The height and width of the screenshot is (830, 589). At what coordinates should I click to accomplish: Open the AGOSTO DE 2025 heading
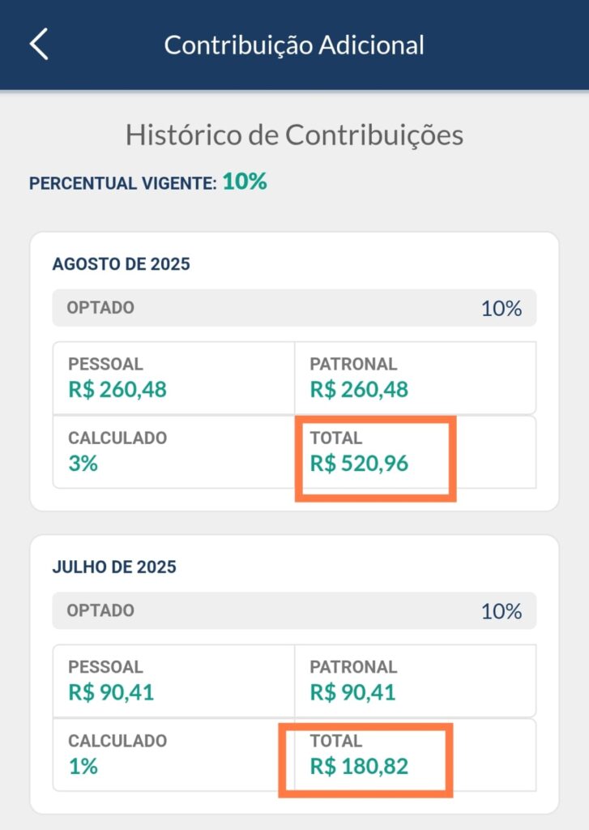click(121, 264)
